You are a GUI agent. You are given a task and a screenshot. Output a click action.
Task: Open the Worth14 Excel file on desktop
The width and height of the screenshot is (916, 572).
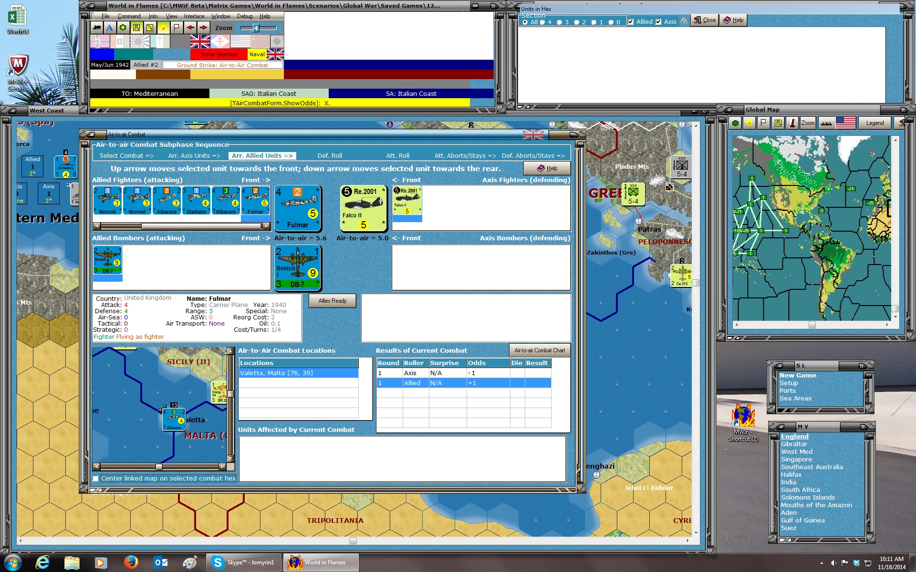18,20
